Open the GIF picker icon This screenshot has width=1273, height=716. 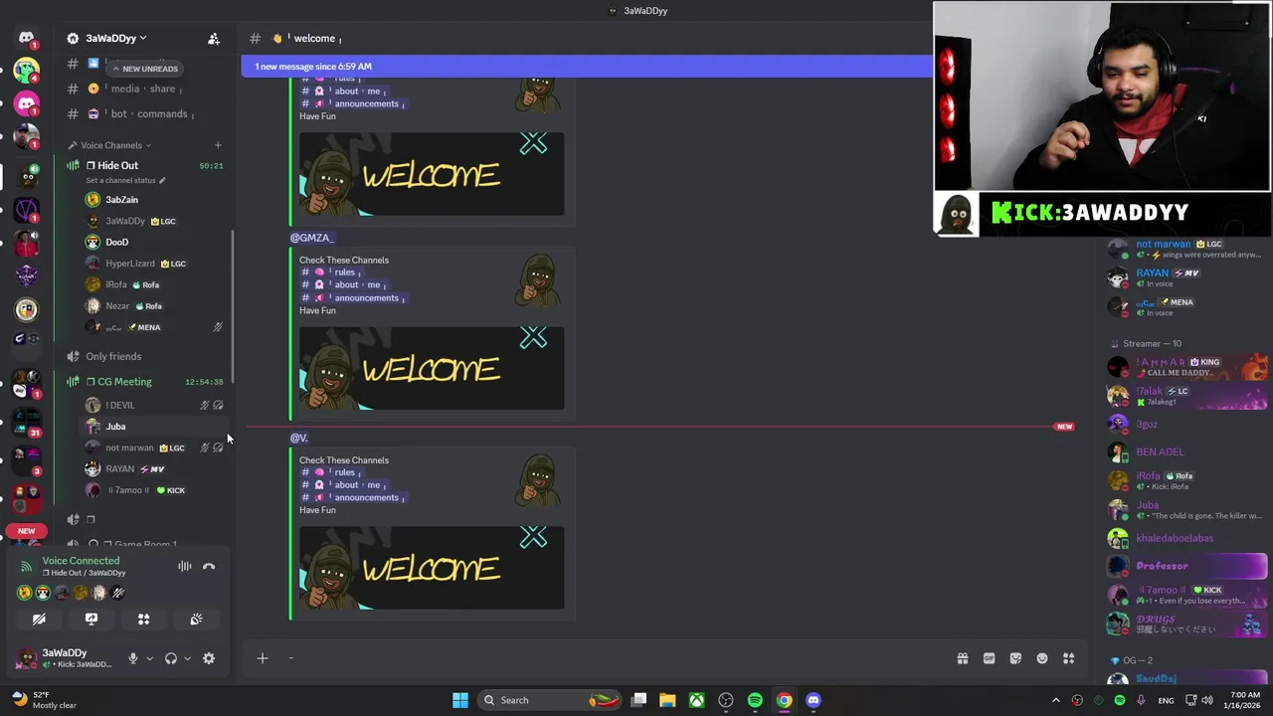pyautogui.click(x=990, y=658)
